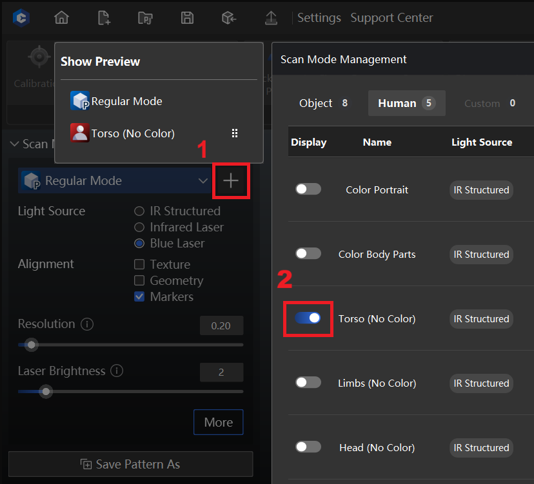Click the export/share icon in the toolbar
Screen dimensions: 534x484
(271, 17)
